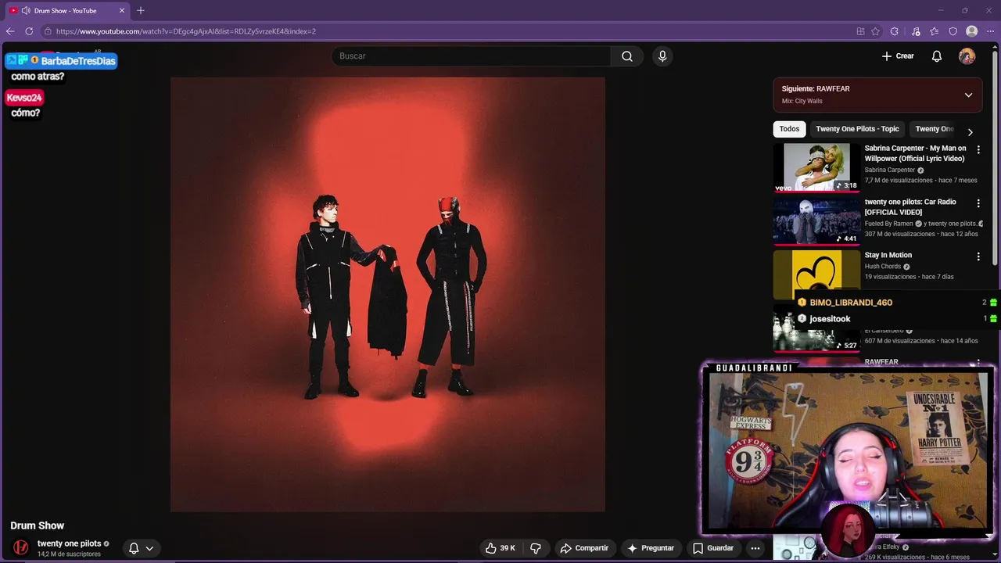Open a new browser tab

pyautogui.click(x=141, y=10)
